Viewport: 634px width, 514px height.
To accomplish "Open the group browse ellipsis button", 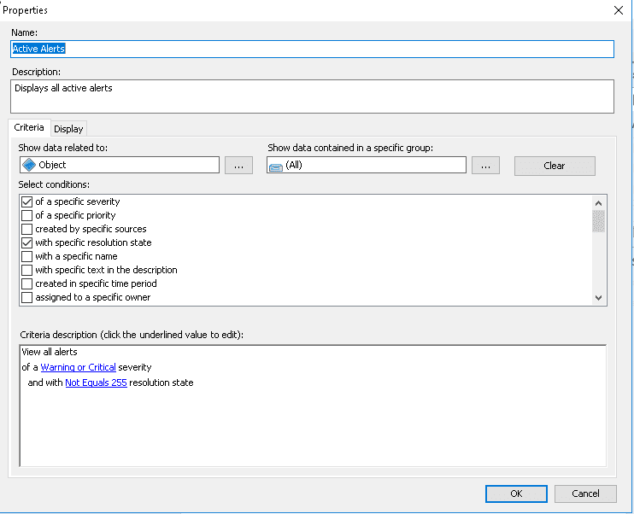I will click(x=485, y=166).
